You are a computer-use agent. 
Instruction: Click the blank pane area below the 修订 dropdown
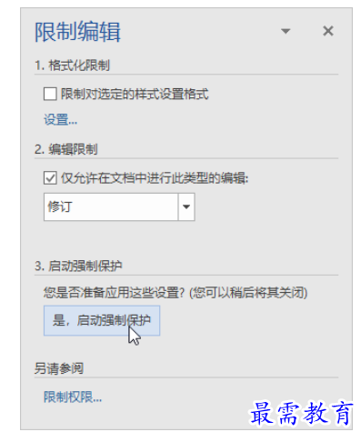pos(186,239)
